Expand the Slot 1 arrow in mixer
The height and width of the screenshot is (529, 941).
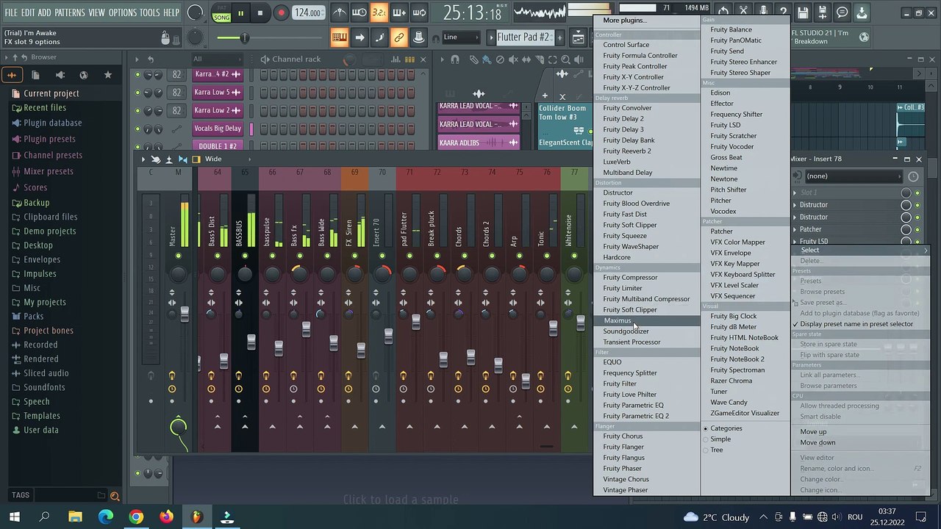point(795,192)
